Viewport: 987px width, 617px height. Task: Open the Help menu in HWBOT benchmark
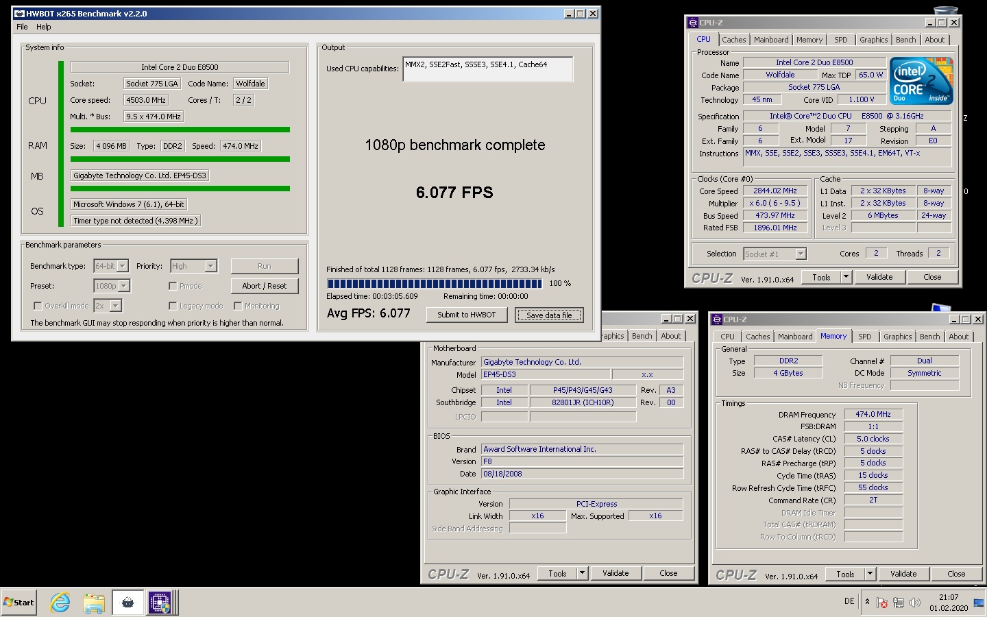43,27
